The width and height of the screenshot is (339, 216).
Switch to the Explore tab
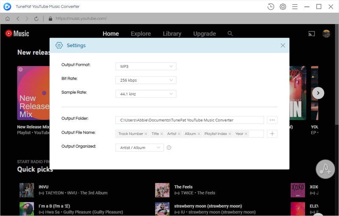pos(141,34)
